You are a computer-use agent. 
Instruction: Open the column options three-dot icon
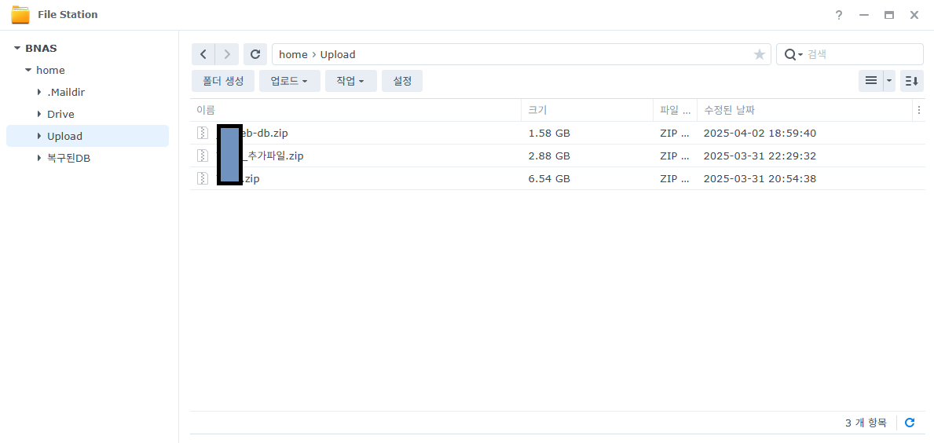coord(919,110)
